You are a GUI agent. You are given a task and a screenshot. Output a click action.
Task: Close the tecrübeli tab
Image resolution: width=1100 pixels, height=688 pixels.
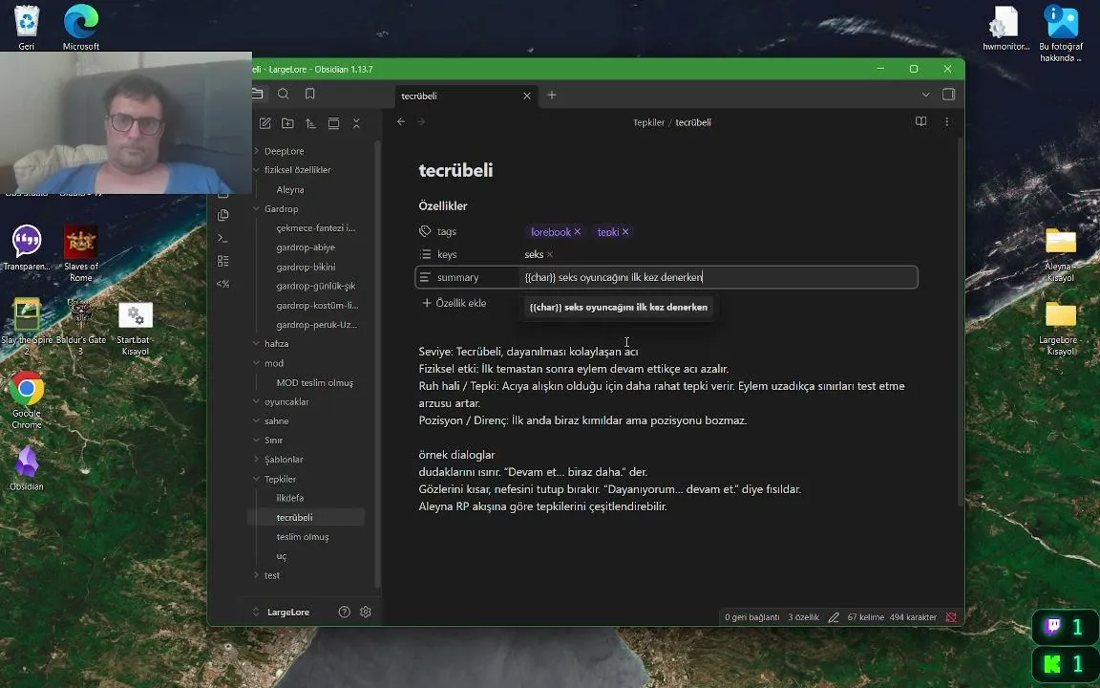click(x=527, y=96)
